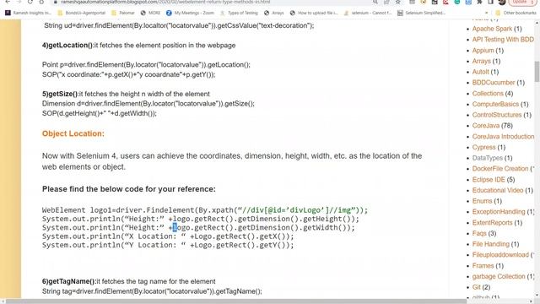Open the garbage Collection label link
The width and height of the screenshot is (540, 304).
click(499, 276)
